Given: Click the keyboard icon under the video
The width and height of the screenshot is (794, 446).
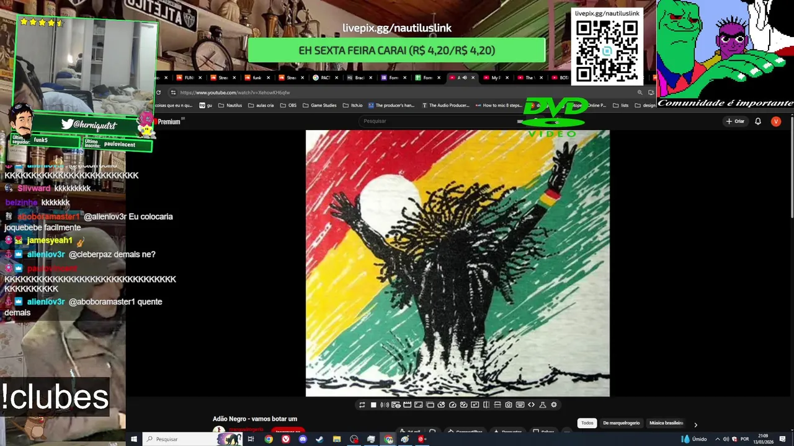Looking at the screenshot, I should (x=520, y=404).
